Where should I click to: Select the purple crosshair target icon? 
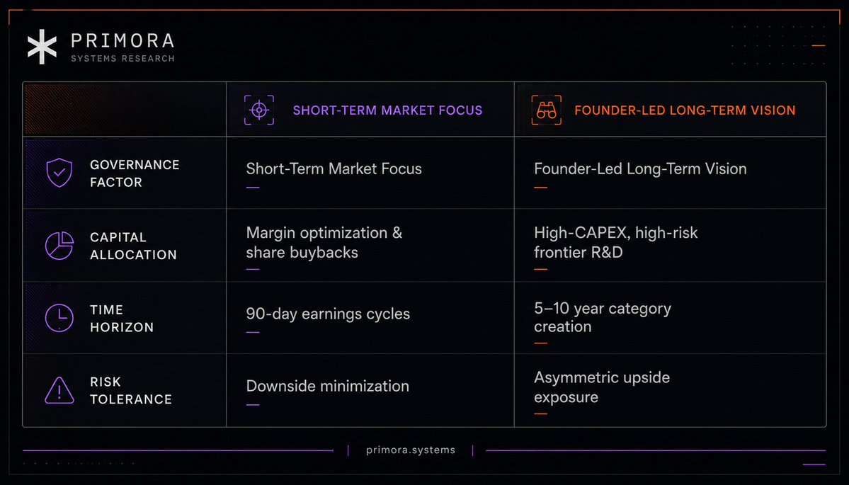click(259, 110)
